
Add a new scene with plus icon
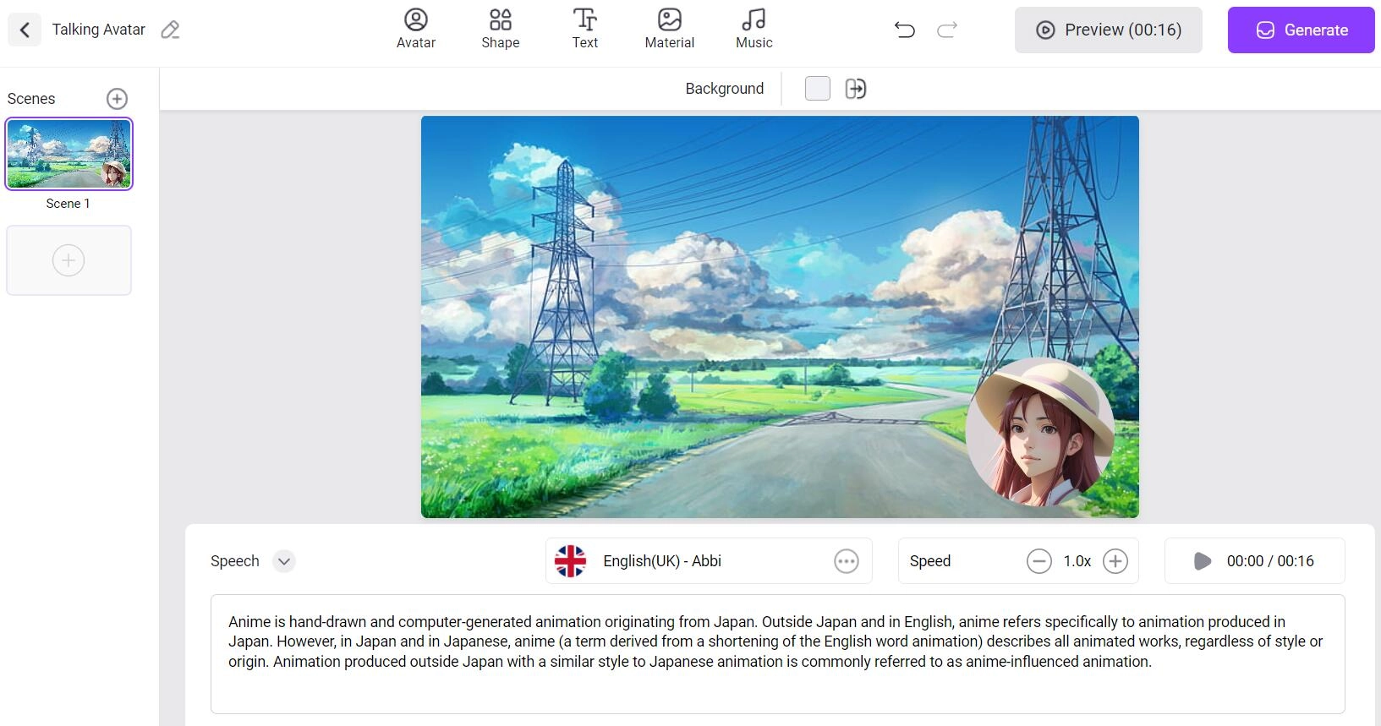click(117, 99)
